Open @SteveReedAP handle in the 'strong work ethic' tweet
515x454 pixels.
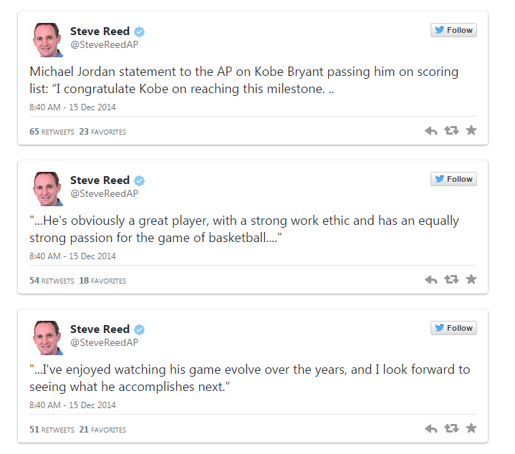(x=104, y=193)
